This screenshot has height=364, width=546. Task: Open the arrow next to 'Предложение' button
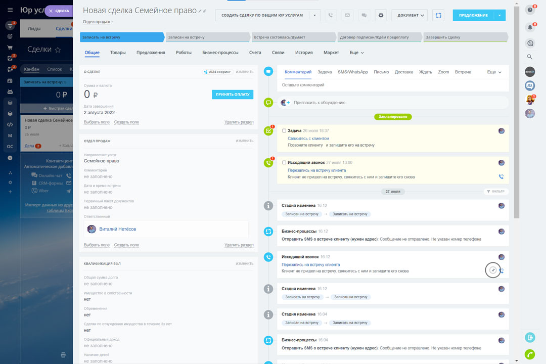pyautogui.click(x=499, y=15)
